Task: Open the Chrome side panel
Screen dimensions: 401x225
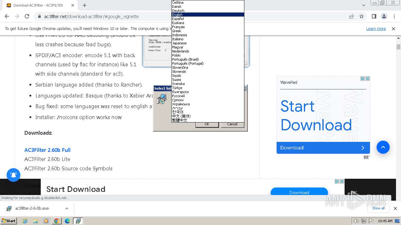Action: [374, 16]
